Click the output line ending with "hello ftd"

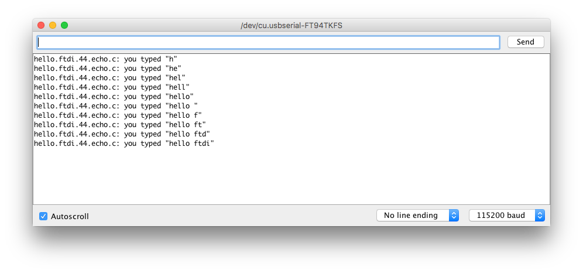pyautogui.click(x=122, y=134)
